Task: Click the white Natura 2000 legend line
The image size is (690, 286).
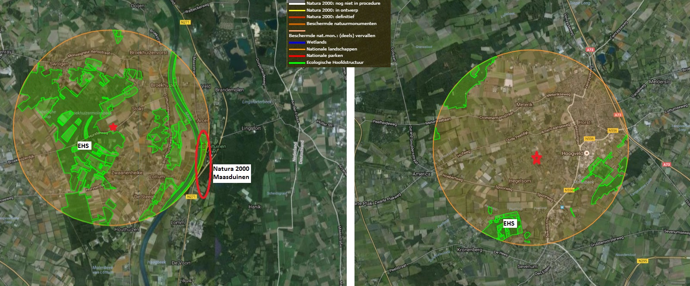Action: point(297,3)
